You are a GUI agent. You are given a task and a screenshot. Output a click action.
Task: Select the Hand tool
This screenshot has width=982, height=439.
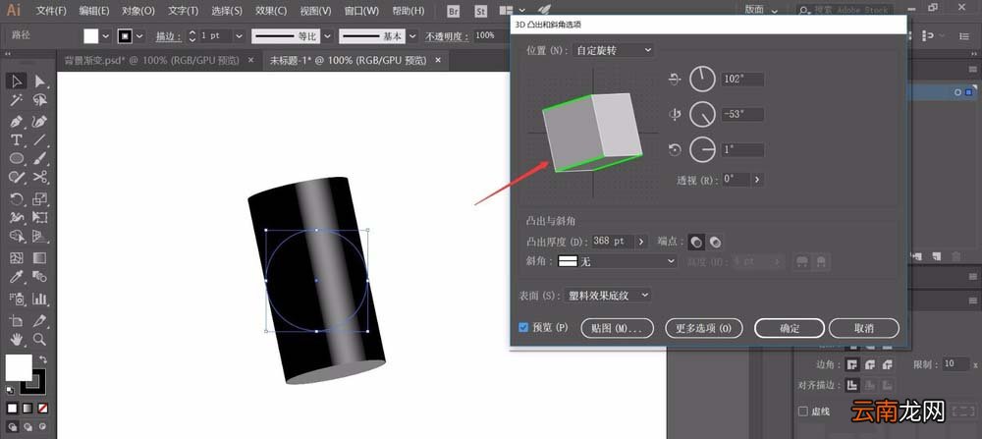pyautogui.click(x=17, y=340)
